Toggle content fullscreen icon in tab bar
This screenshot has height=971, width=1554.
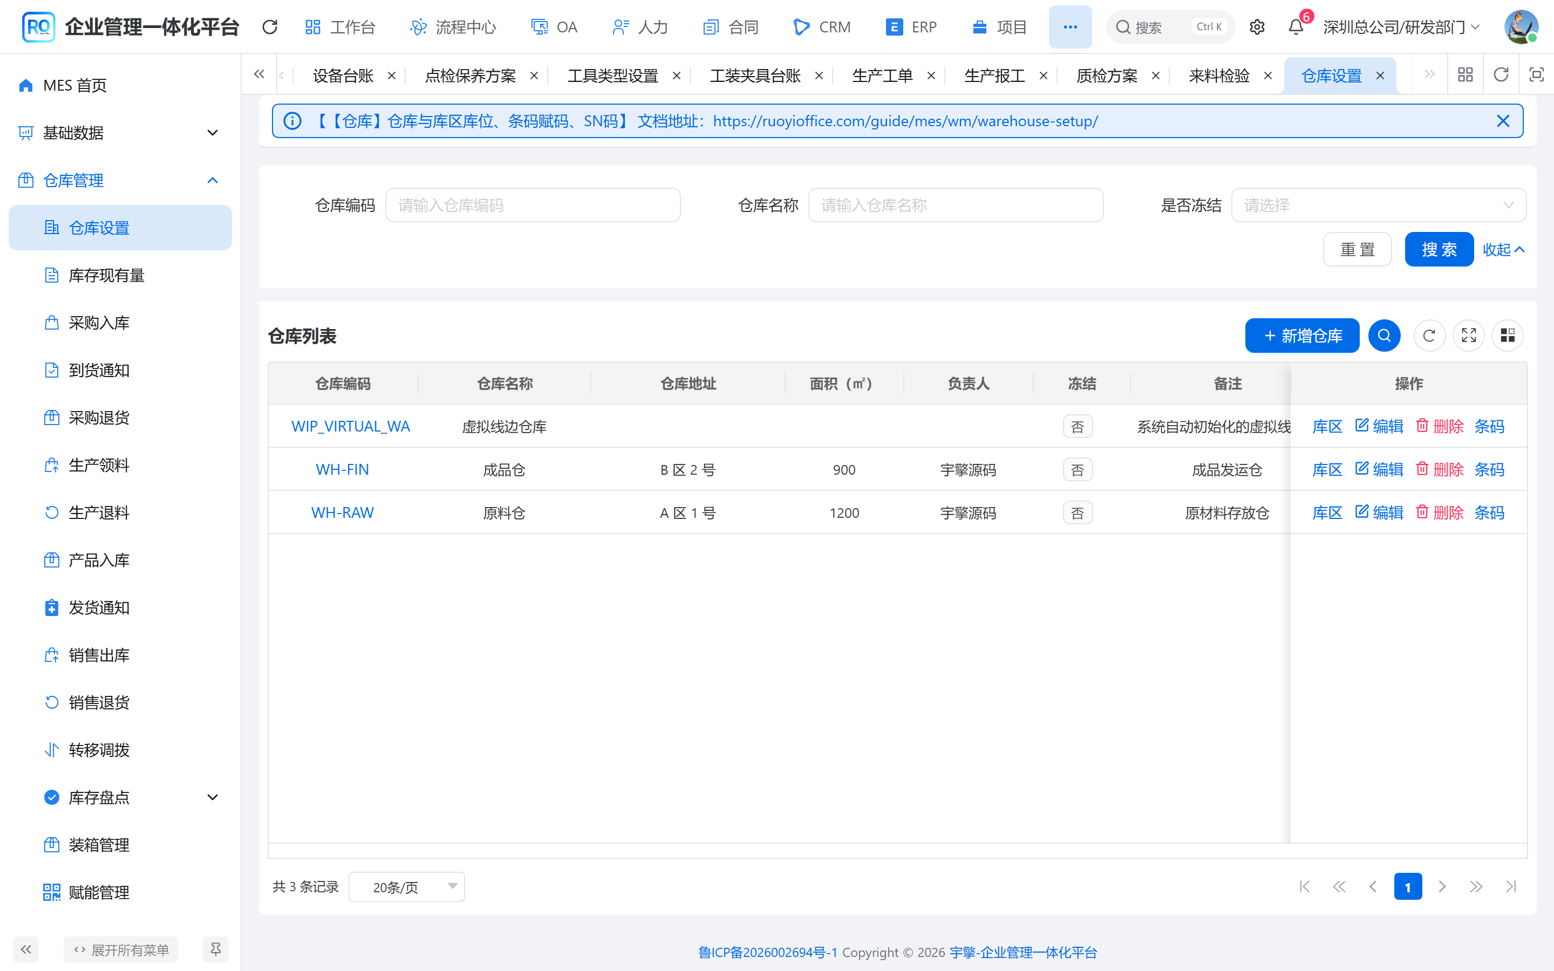pos(1536,74)
